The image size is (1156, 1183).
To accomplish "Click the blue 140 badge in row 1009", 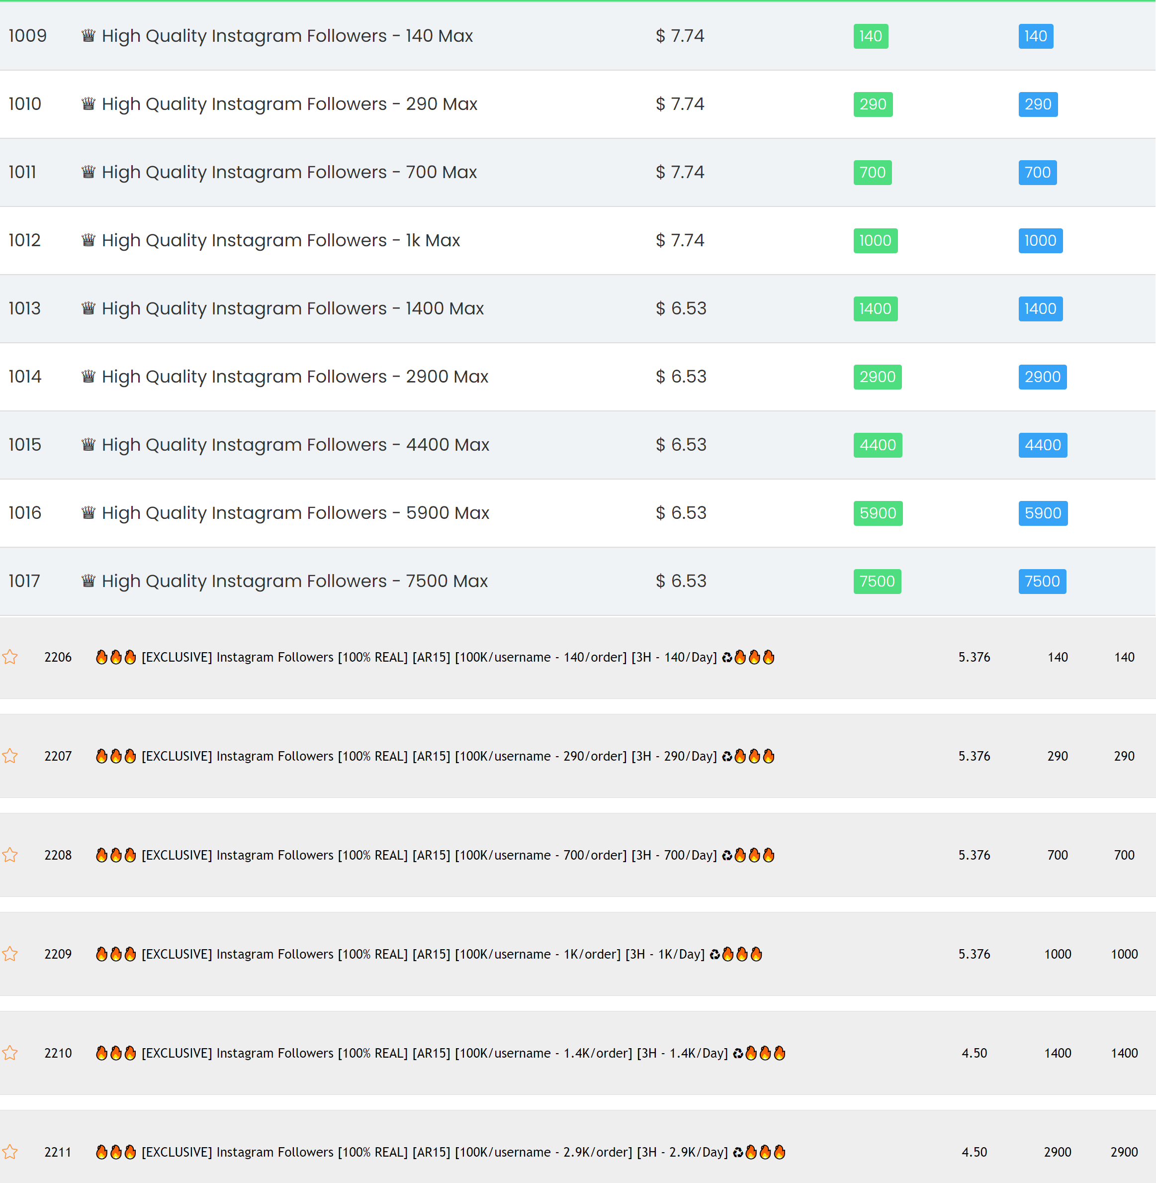I will 1036,36.
